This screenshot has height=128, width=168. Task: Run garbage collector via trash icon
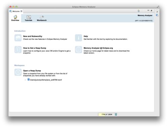pos(116,114)
